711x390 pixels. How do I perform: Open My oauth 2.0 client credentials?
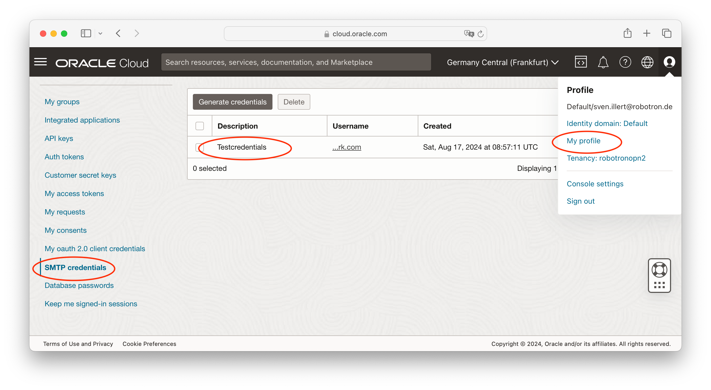[x=95, y=249]
